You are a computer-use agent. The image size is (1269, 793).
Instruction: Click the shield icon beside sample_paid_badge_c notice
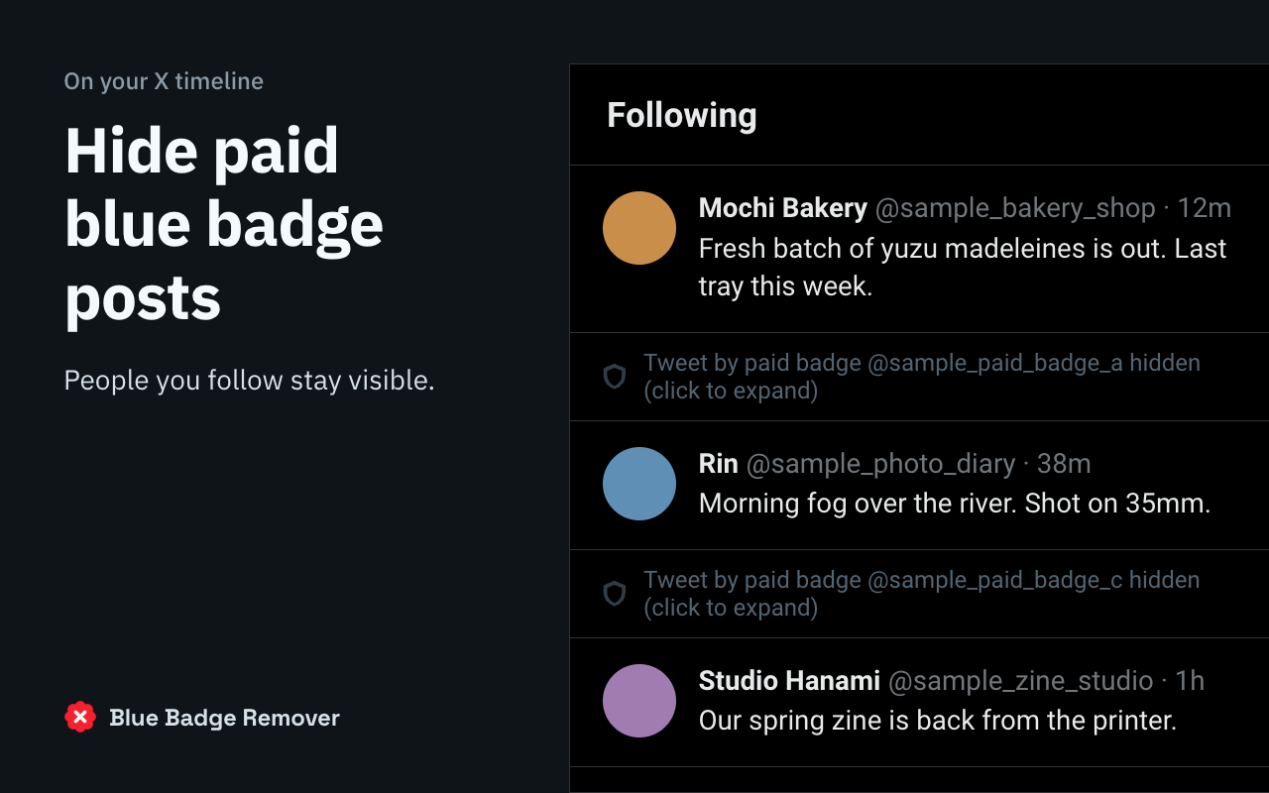pos(615,594)
